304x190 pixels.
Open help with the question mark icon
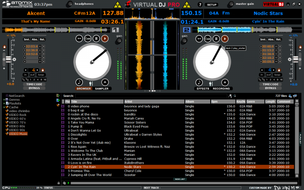tap(200, 5)
